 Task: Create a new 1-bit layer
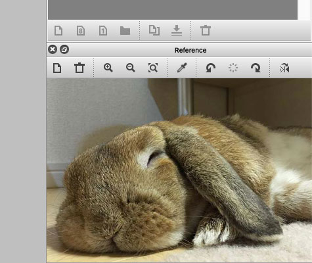(x=103, y=30)
